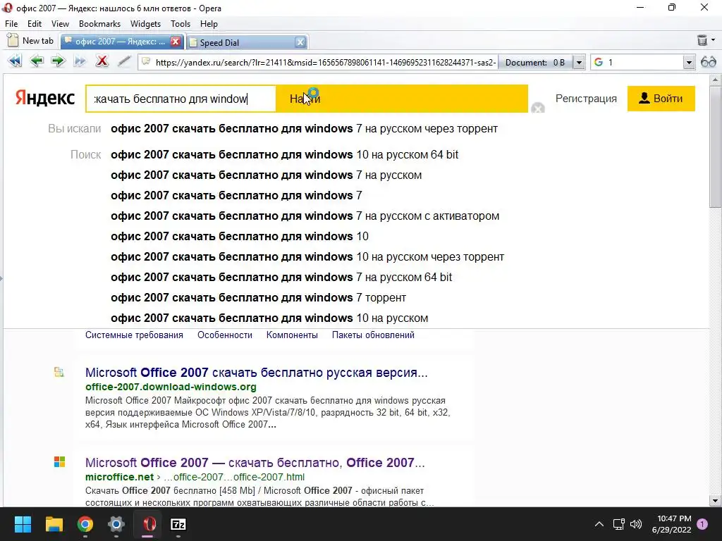Click the Fast Forward navigation button

(x=80, y=61)
